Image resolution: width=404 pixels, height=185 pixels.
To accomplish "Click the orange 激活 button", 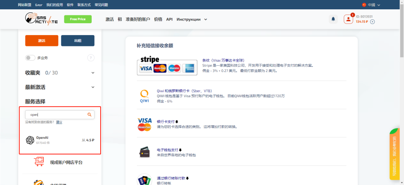I will coord(42,41).
